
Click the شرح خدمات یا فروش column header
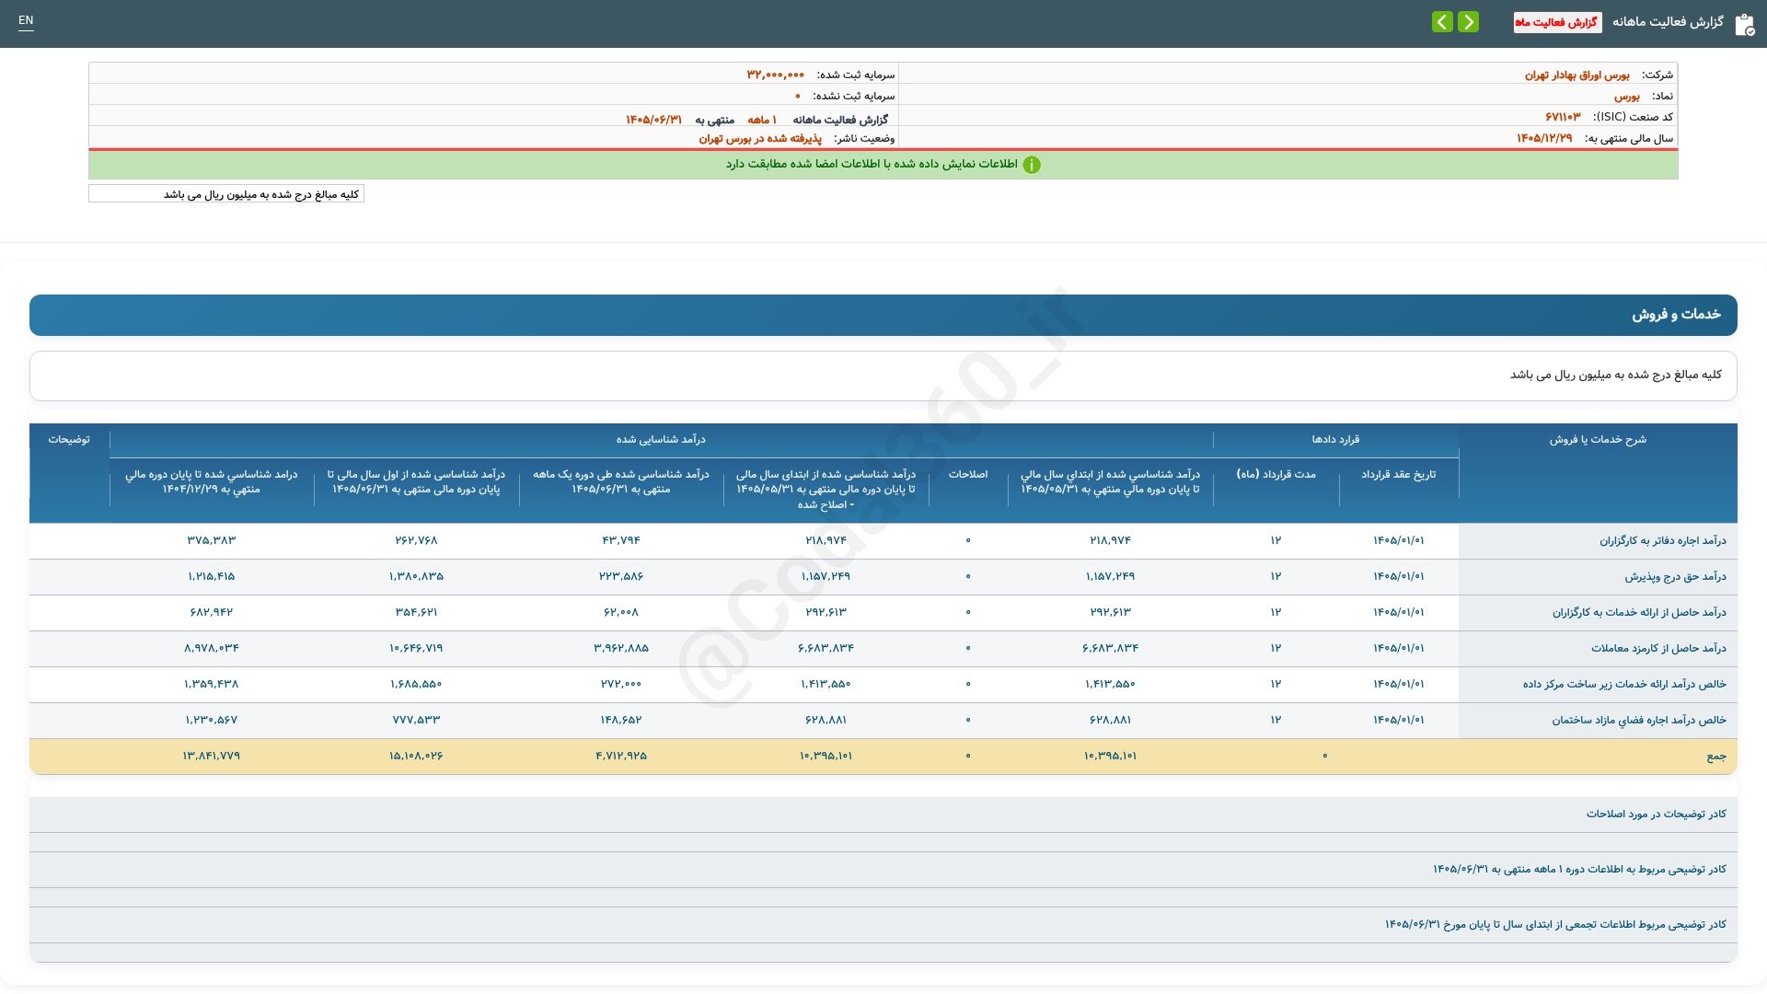[x=1598, y=440]
